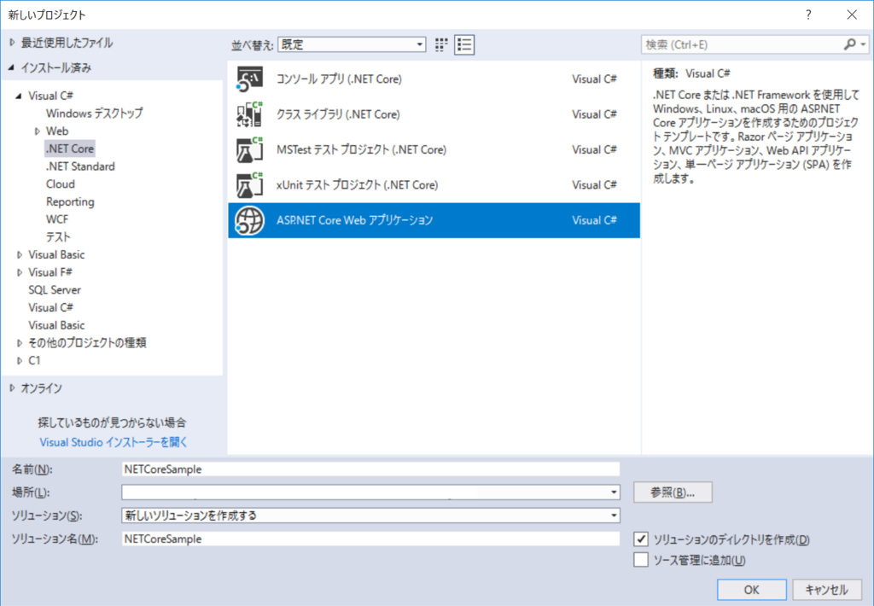The image size is (874, 606).
Task: Enable the add to source control checkbox
Action: pyautogui.click(x=641, y=560)
